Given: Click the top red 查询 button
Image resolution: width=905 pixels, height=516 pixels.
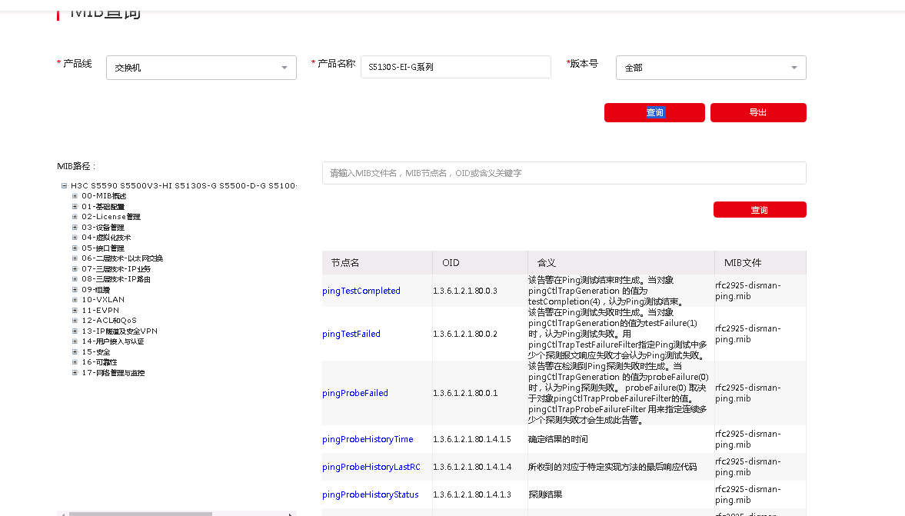Looking at the screenshot, I should pos(654,112).
